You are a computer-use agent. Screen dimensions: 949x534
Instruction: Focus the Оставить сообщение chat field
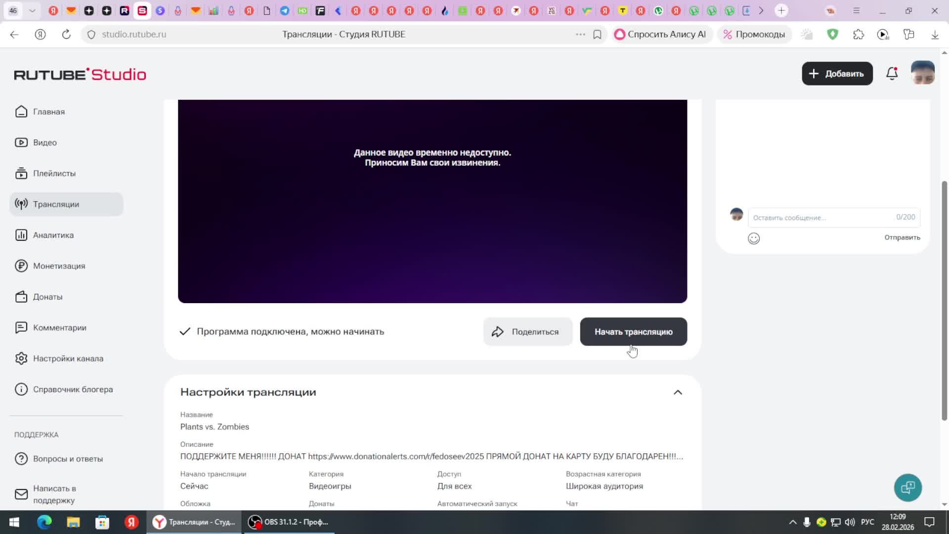pos(820,218)
